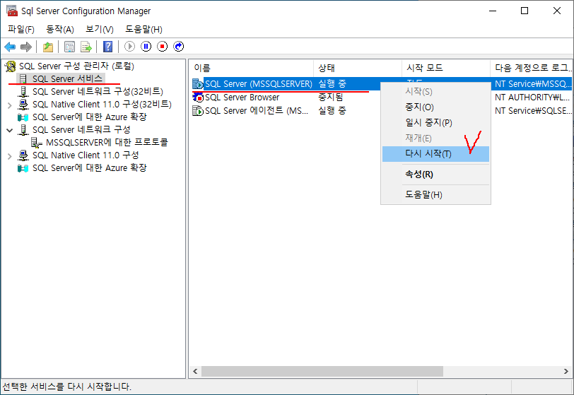
Task: Select SQL Native Client 11.0 구성(32비트) item
Action: tap(102, 105)
